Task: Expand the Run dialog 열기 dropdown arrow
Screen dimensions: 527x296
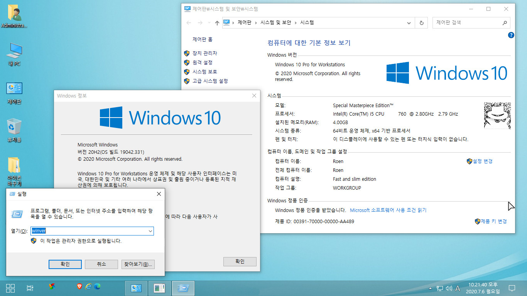Action: 150,231
